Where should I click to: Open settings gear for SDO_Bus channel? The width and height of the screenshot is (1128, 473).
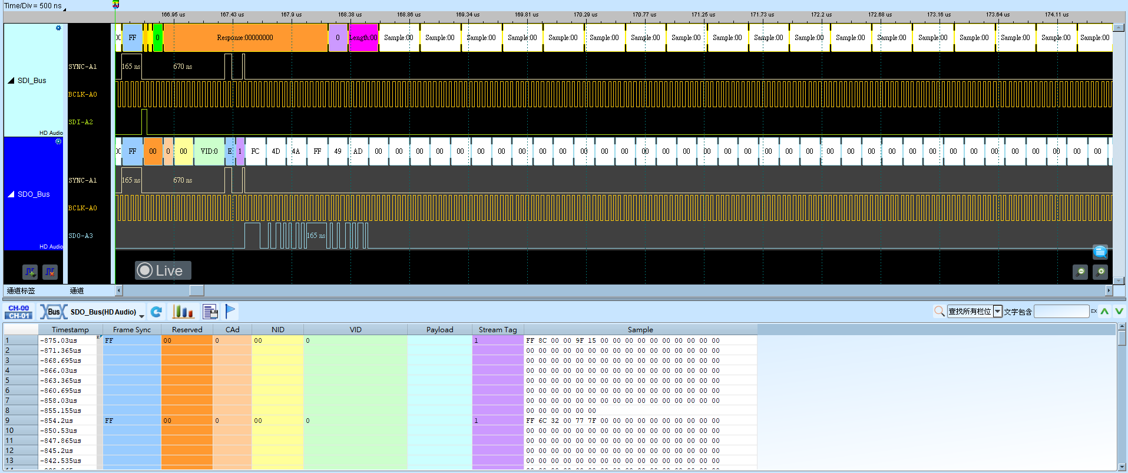[58, 141]
